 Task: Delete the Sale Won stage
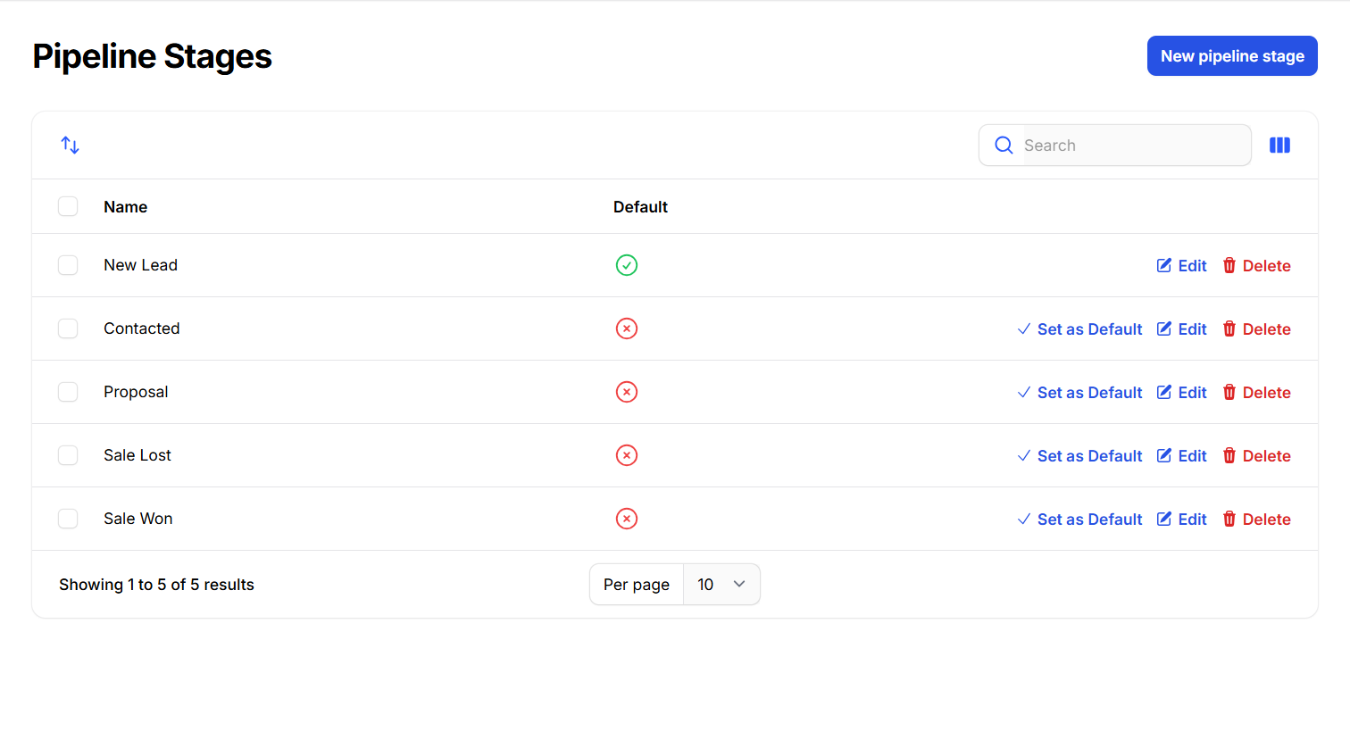tap(1256, 520)
